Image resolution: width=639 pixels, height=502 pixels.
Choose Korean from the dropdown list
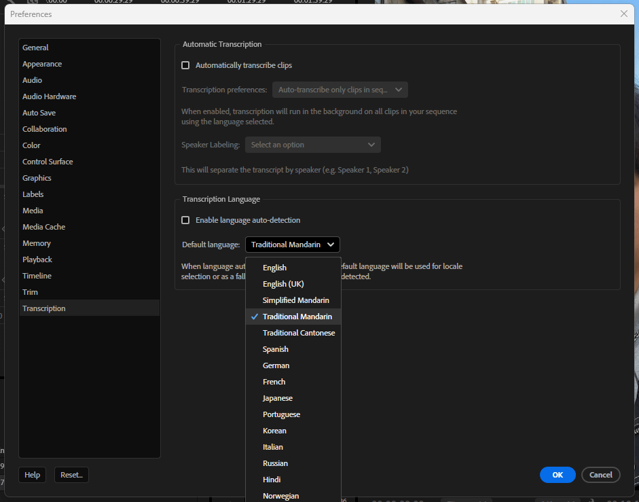pyautogui.click(x=275, y=431)
